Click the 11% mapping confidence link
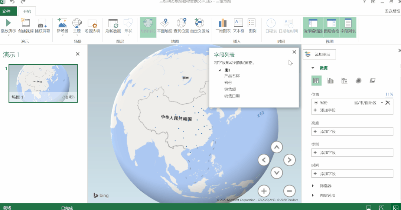The height and width of the screenshot is (210, 401). point(389,94)
